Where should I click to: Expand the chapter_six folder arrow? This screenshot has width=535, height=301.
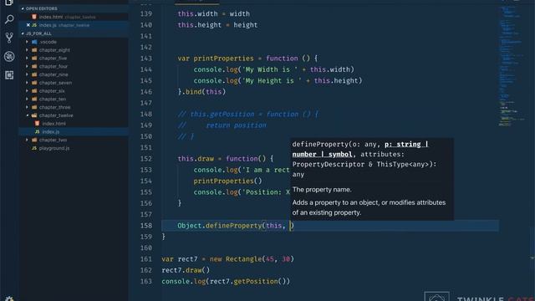(x=28, y=91)
